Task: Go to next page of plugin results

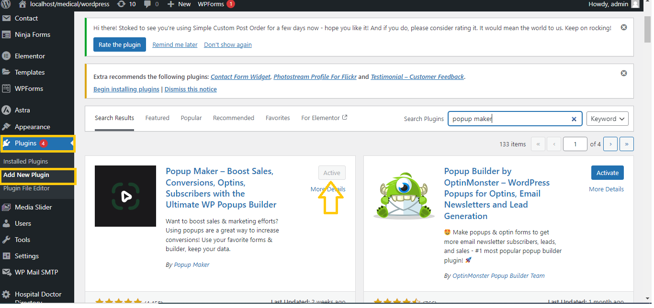Action: tap(610, 144)
